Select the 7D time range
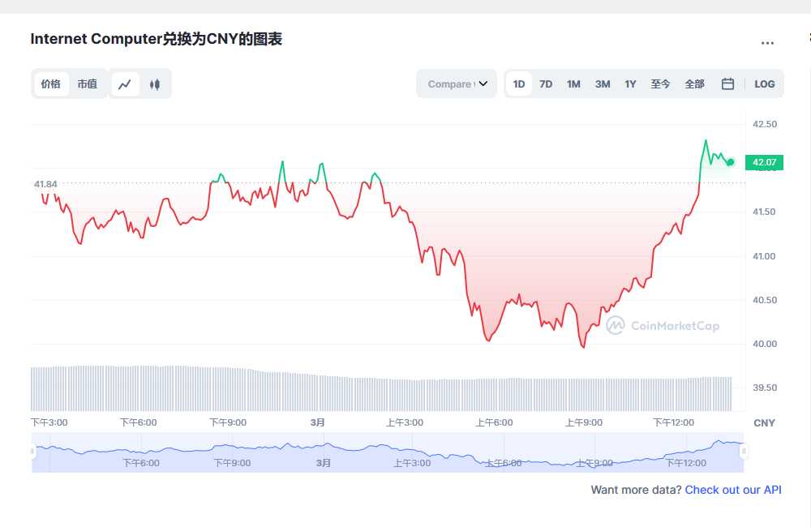811x527 pixels. [546, 84]
